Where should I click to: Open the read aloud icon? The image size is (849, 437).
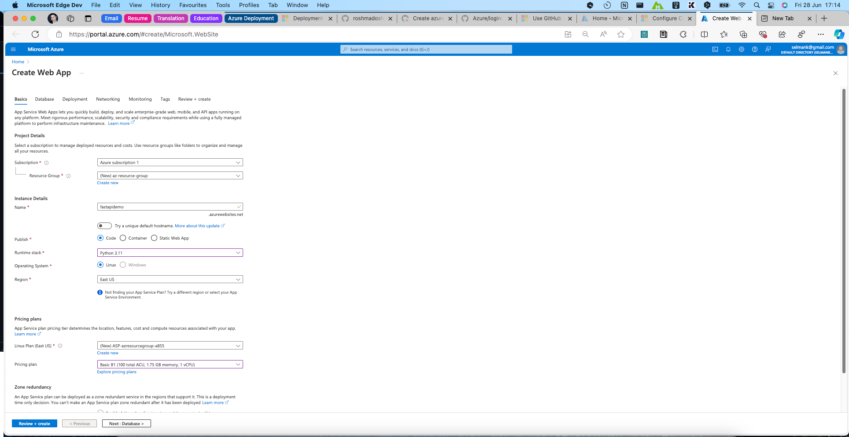603,34
